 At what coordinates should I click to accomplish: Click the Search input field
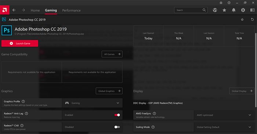coord(191,10)
